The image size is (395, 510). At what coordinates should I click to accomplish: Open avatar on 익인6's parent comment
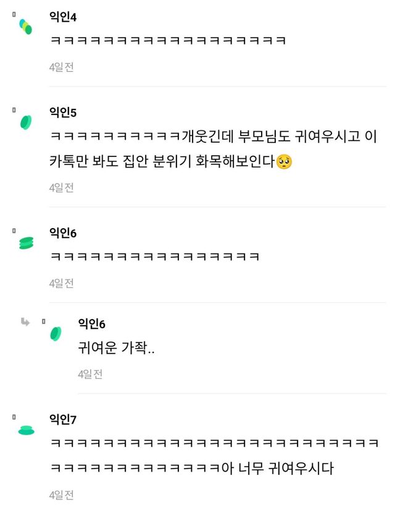[x=25, y=243]
